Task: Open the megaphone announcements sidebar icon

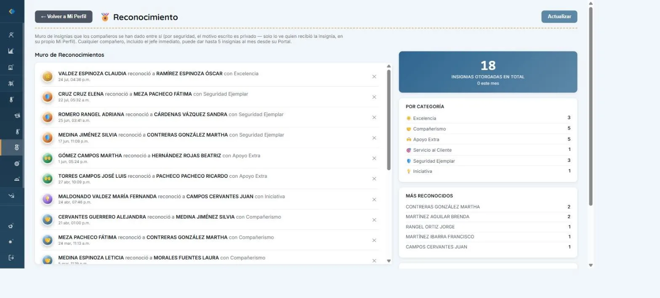Action: 11,226
